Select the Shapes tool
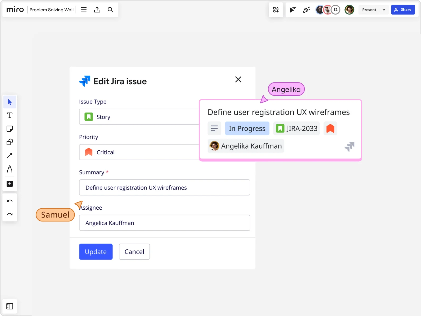The height and width of the screenshot is (316, 421). click(10, 142)
